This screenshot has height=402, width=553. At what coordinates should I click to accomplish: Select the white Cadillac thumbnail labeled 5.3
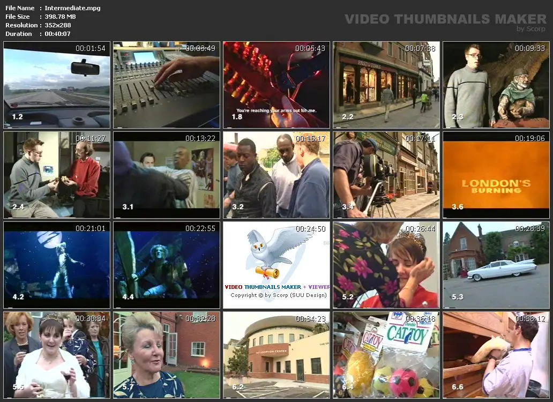click(x=496, y=265)
